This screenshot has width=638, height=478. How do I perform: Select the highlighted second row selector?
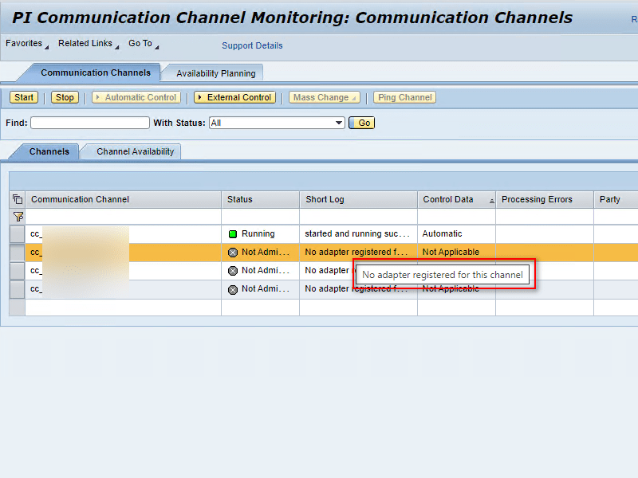pos(17,253)
